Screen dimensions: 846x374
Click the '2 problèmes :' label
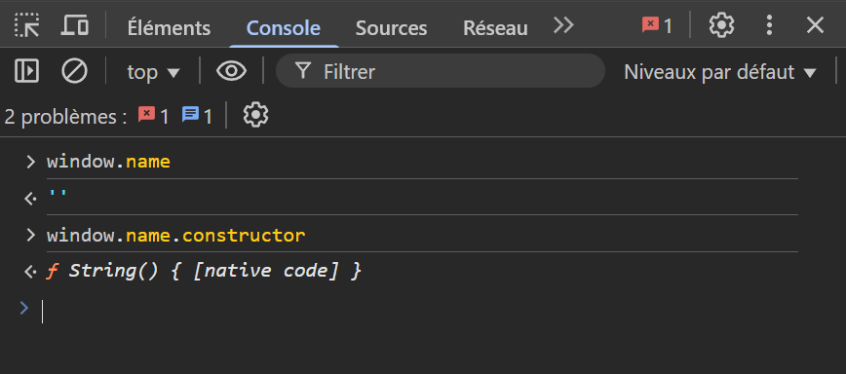(x=66, y=117)
